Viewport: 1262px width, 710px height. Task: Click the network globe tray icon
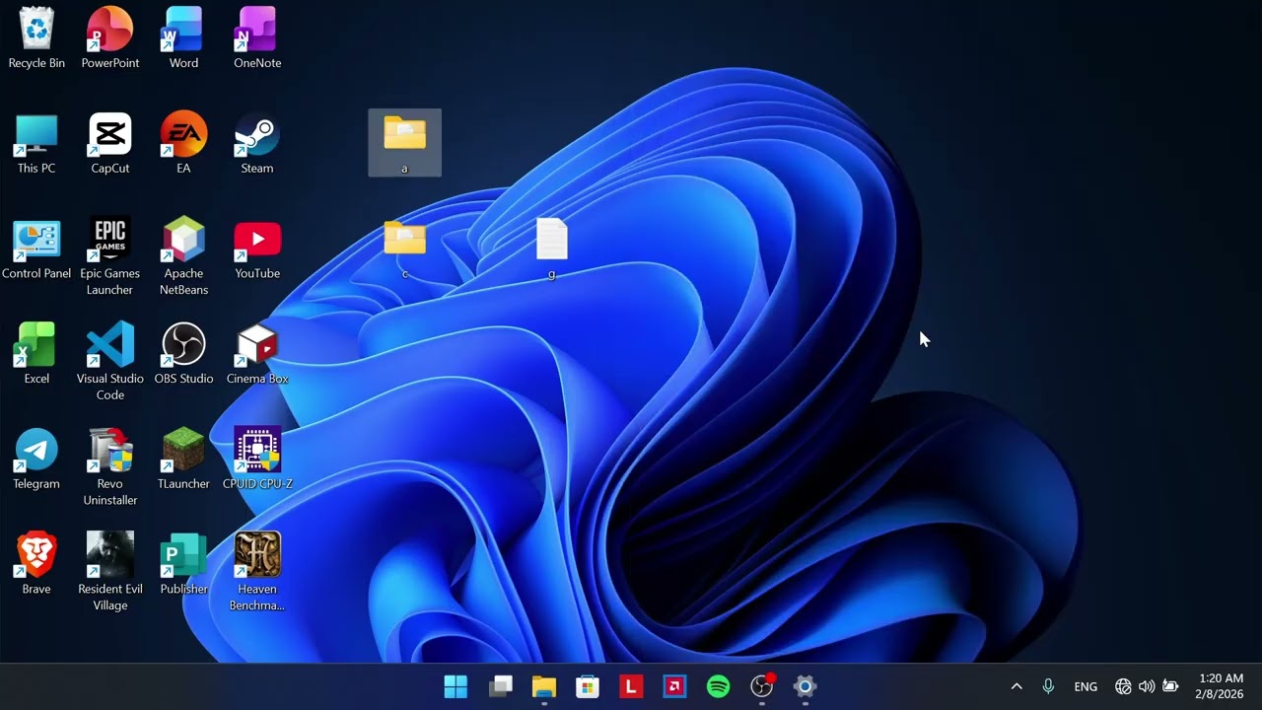(1123, 686)
